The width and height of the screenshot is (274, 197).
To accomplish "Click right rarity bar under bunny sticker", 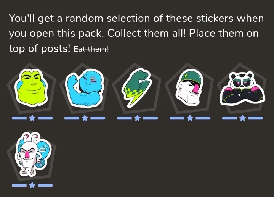I will pos(45,185).
